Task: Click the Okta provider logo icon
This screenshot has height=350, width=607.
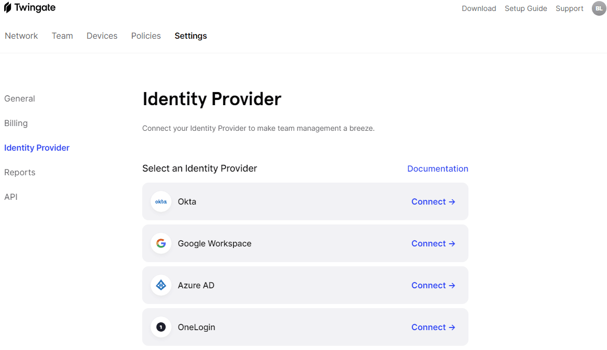Action: (161, 201)
